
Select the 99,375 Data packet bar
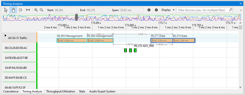coord(184,40)
